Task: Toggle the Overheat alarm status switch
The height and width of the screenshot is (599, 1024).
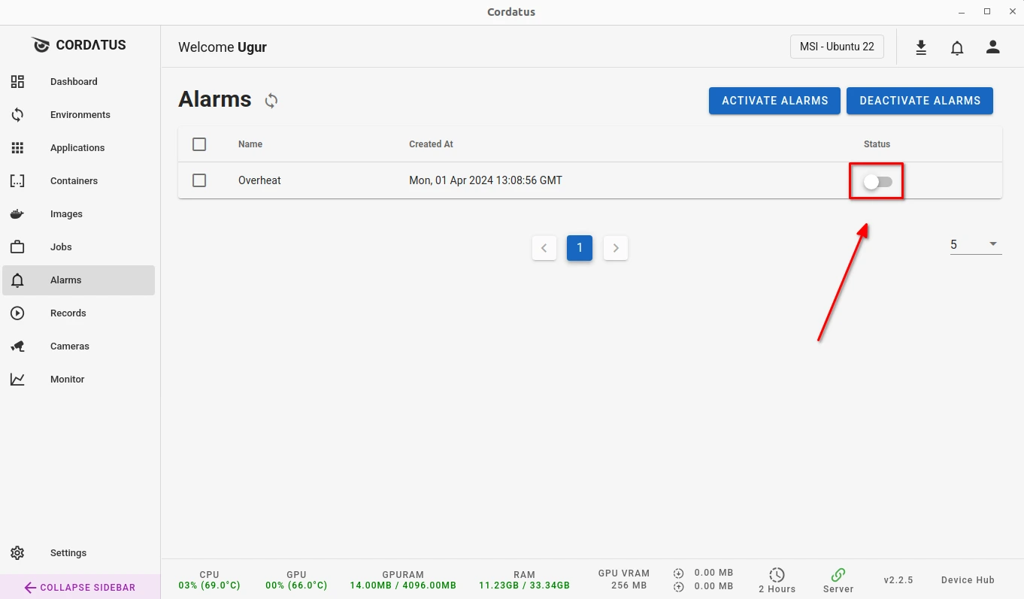Action: coord(877,181)
